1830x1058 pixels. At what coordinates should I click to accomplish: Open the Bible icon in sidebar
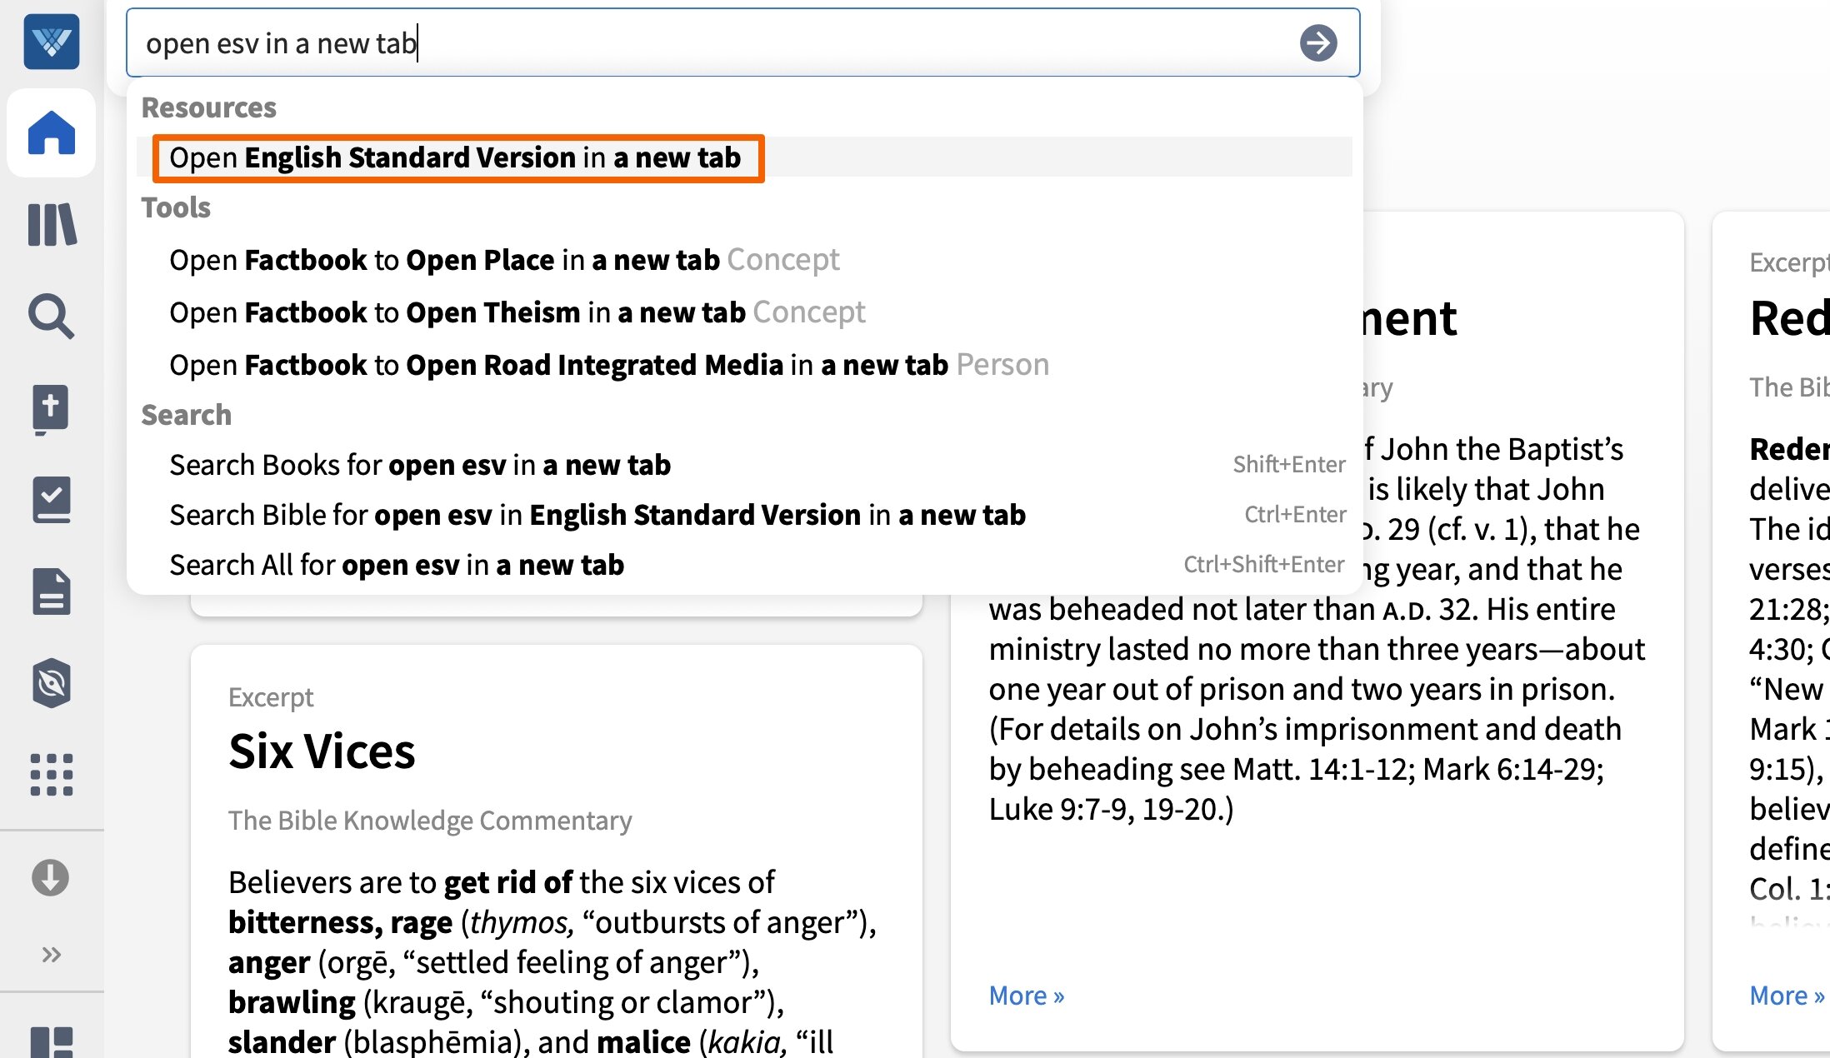(x=51, y=409)
